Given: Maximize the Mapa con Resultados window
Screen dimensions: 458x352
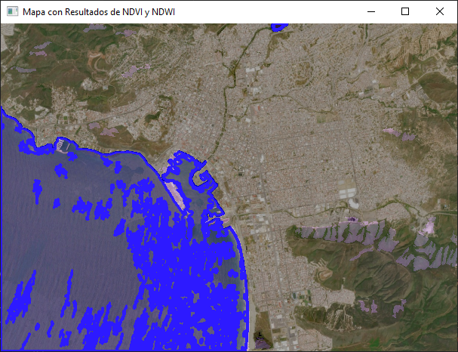Looking at the screenshot, I should pyautogui.click(x=405, y=11).
